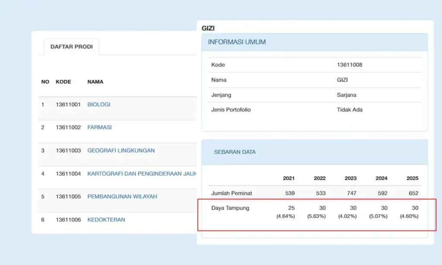Click the Jenis Portofolio value Tidak Ada
This screenshot has height=265, width=442.
(350, 110)
